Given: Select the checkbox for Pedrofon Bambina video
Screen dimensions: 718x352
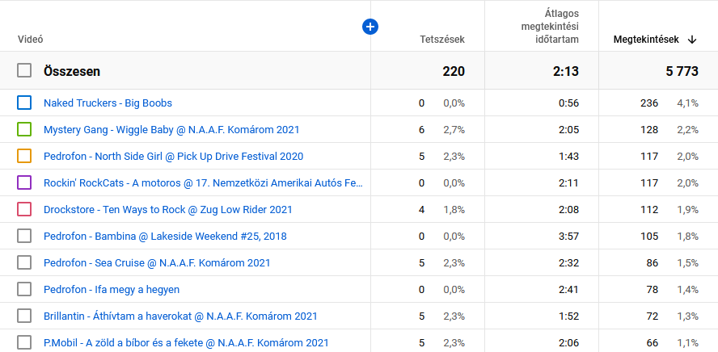Looking at the screenshot, I should [24, 236].
